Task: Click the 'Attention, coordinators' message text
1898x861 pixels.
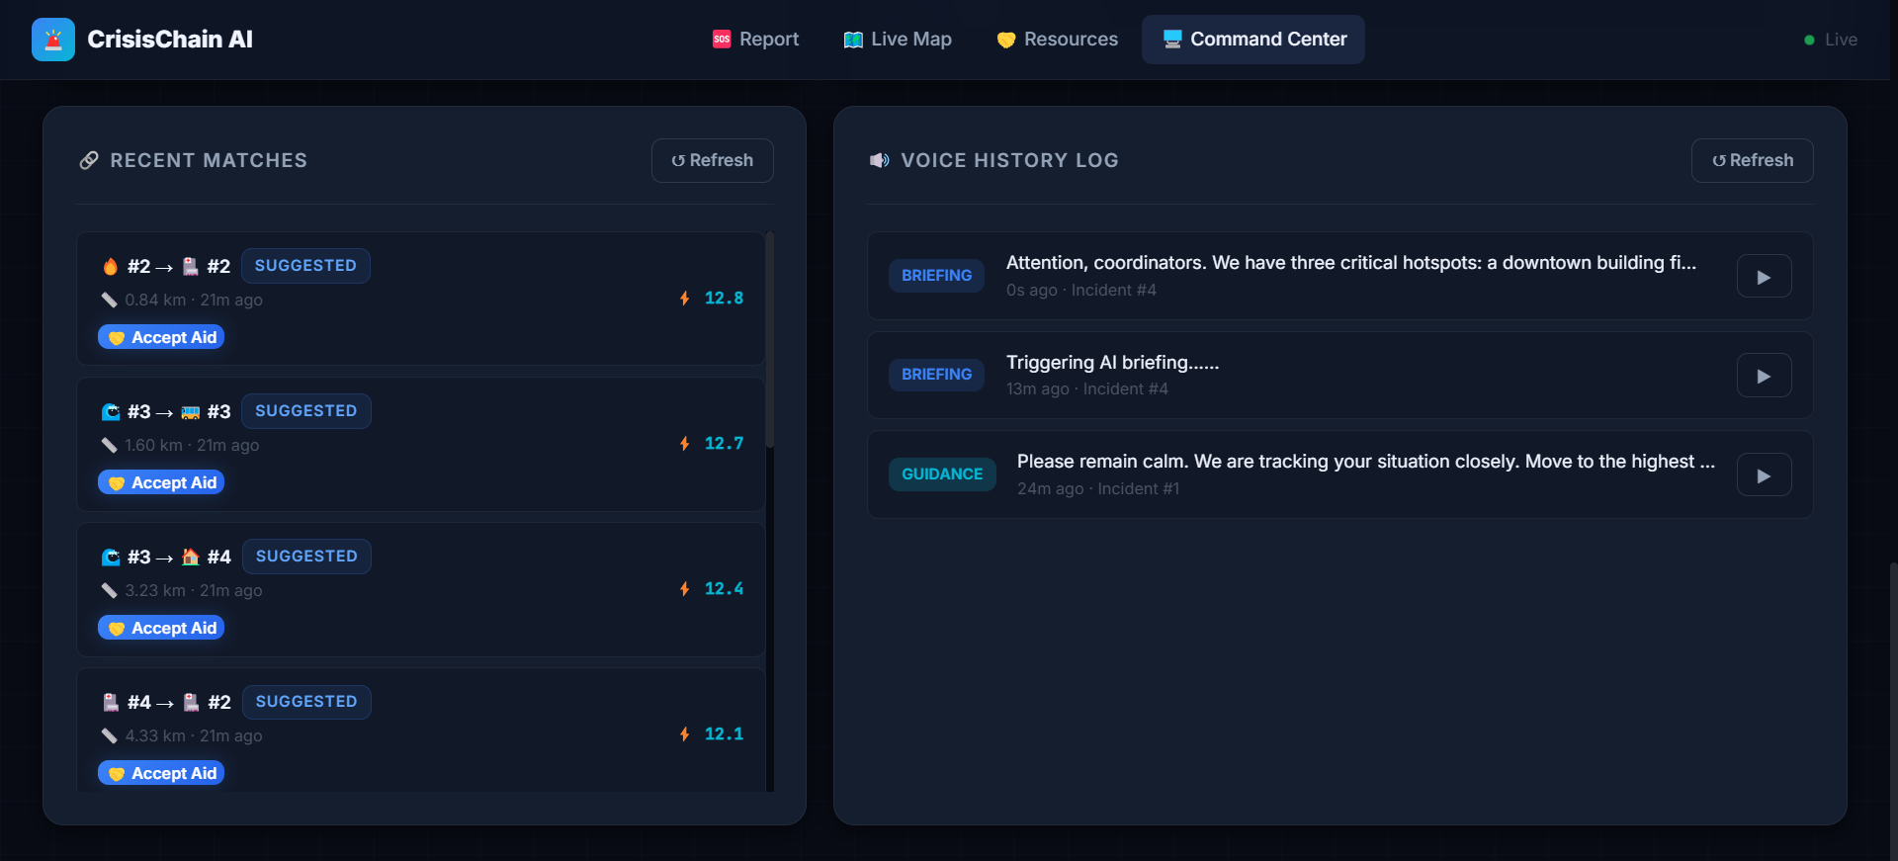Action: pos(1350,263)
